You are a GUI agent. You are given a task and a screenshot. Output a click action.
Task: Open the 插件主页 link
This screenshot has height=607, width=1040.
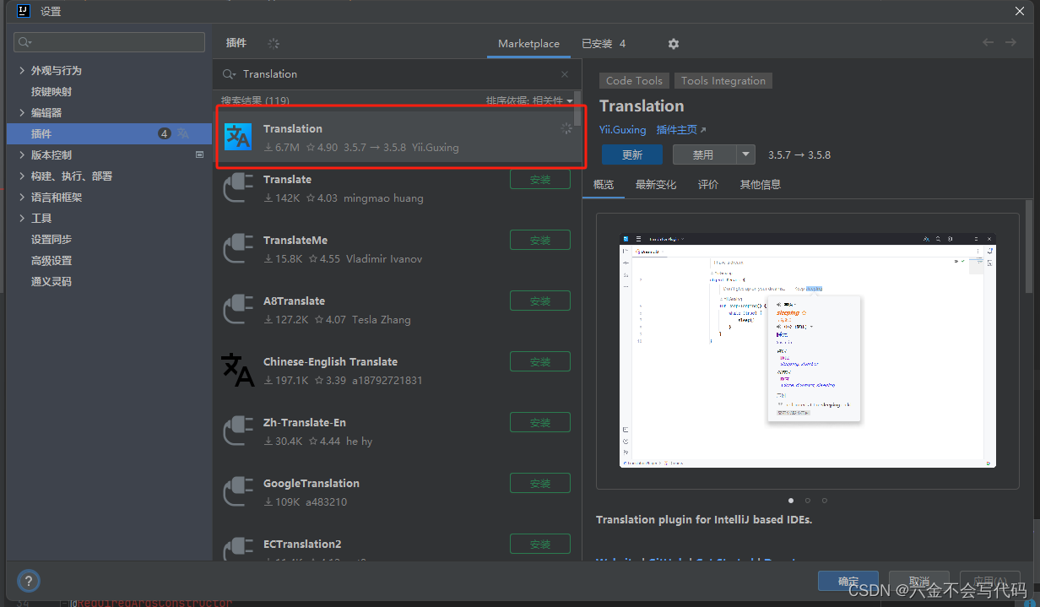[x=681, y=130]
